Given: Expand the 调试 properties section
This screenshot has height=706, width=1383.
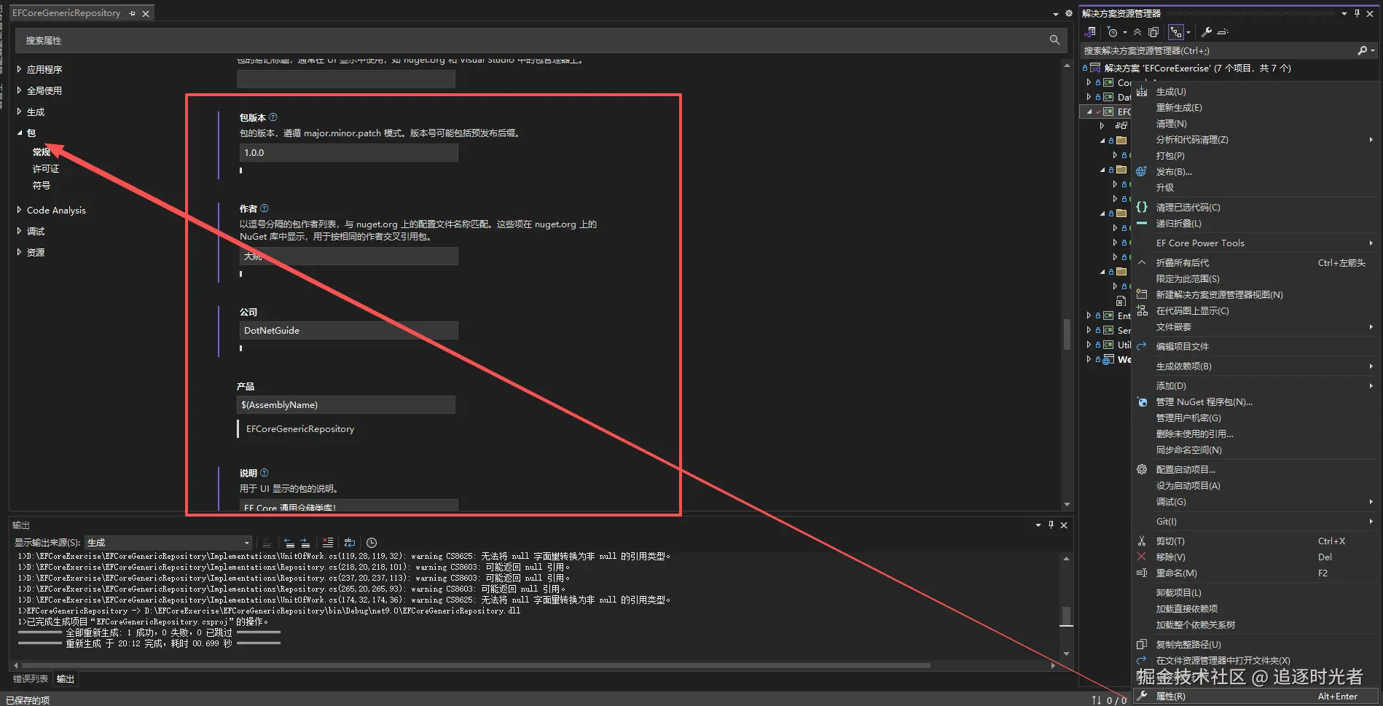Looking at the screenshot, I should (x=19, y=231).
